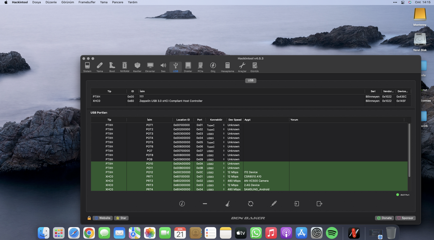Open the Kextler toolbar icon

pos(137,67)
